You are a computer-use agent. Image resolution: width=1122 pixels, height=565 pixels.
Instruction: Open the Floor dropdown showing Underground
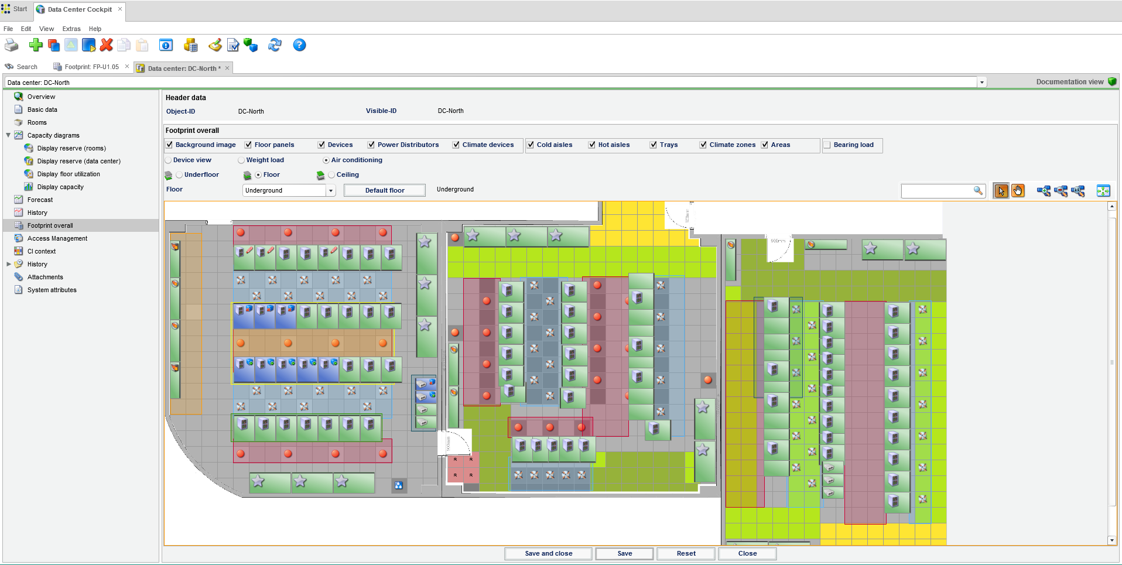(x=331, y=190)
